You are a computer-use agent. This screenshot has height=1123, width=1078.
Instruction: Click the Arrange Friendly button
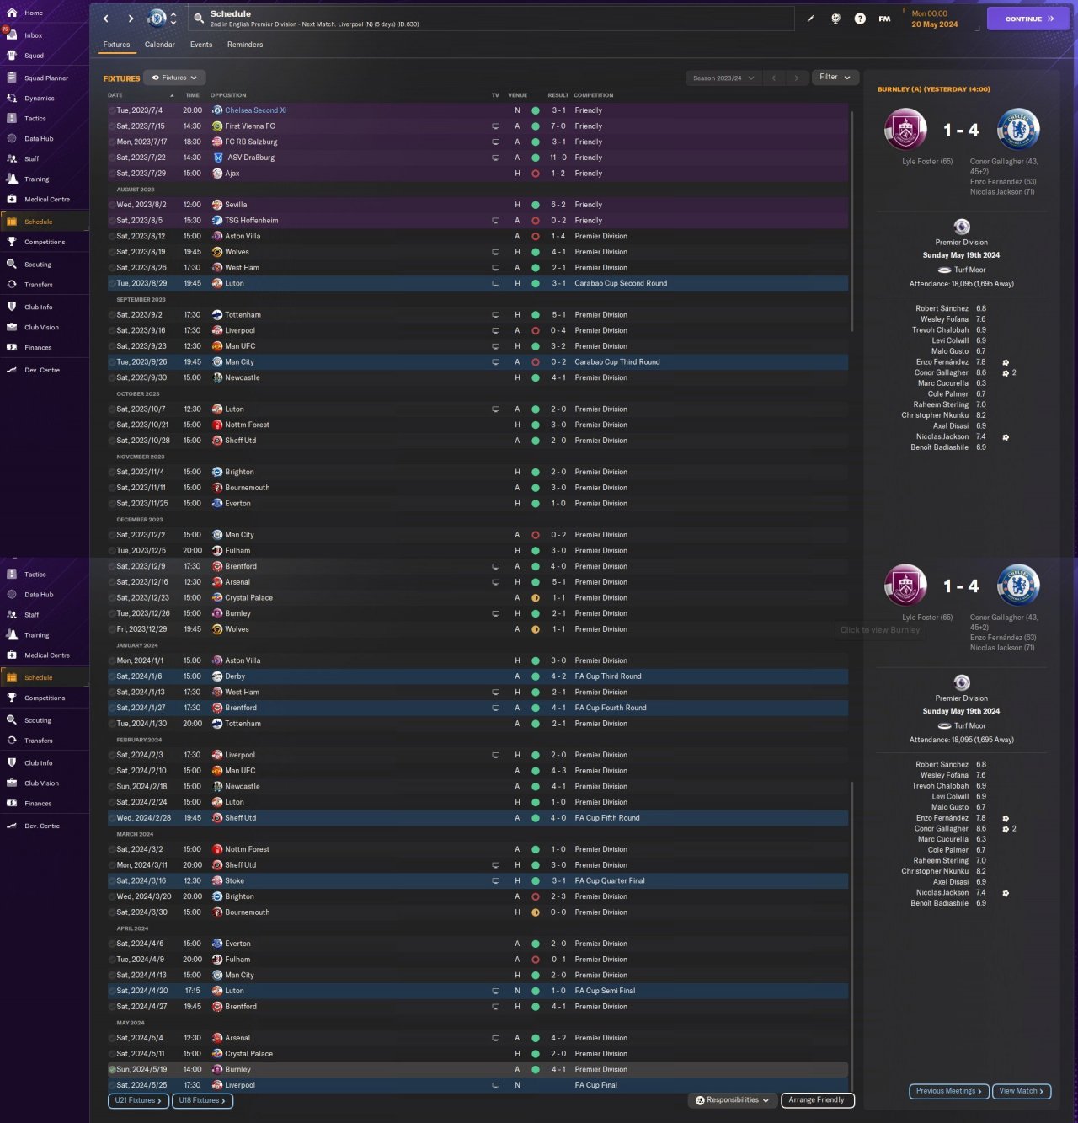click(818, 1100)
